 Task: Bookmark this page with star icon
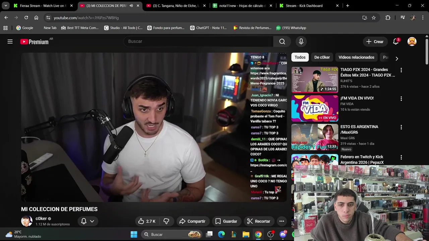[374, 18]
